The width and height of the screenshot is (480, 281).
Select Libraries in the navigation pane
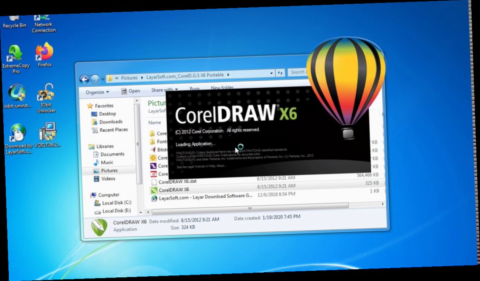101,146
